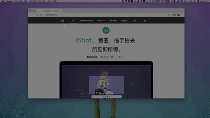
Task: Open the Chrome app menu
Action: [9, 1]
